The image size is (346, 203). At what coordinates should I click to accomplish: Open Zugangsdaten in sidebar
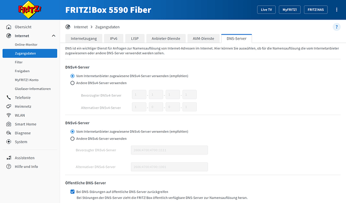(30, 54)
